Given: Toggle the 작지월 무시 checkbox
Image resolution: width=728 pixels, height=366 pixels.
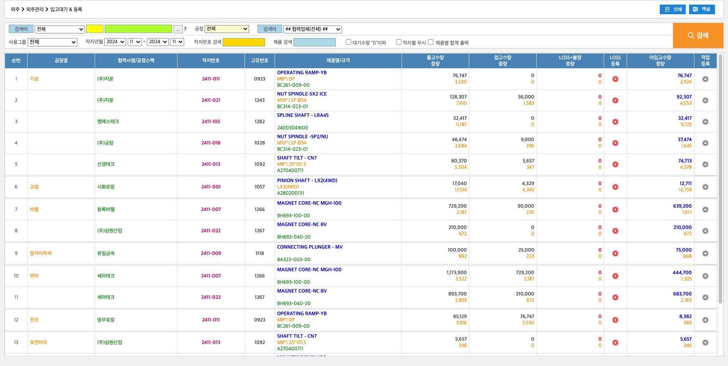Looking at the screenshot, I should (399, 42).
